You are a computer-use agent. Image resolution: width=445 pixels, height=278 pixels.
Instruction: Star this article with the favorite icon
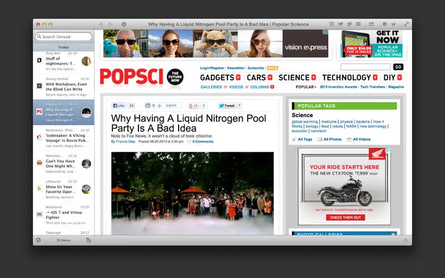click(x=393, y=24)
